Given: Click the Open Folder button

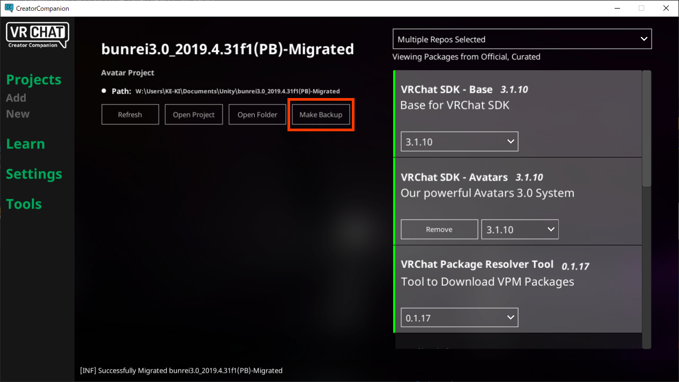Looking at the screenshot, I should pos(257,115).
